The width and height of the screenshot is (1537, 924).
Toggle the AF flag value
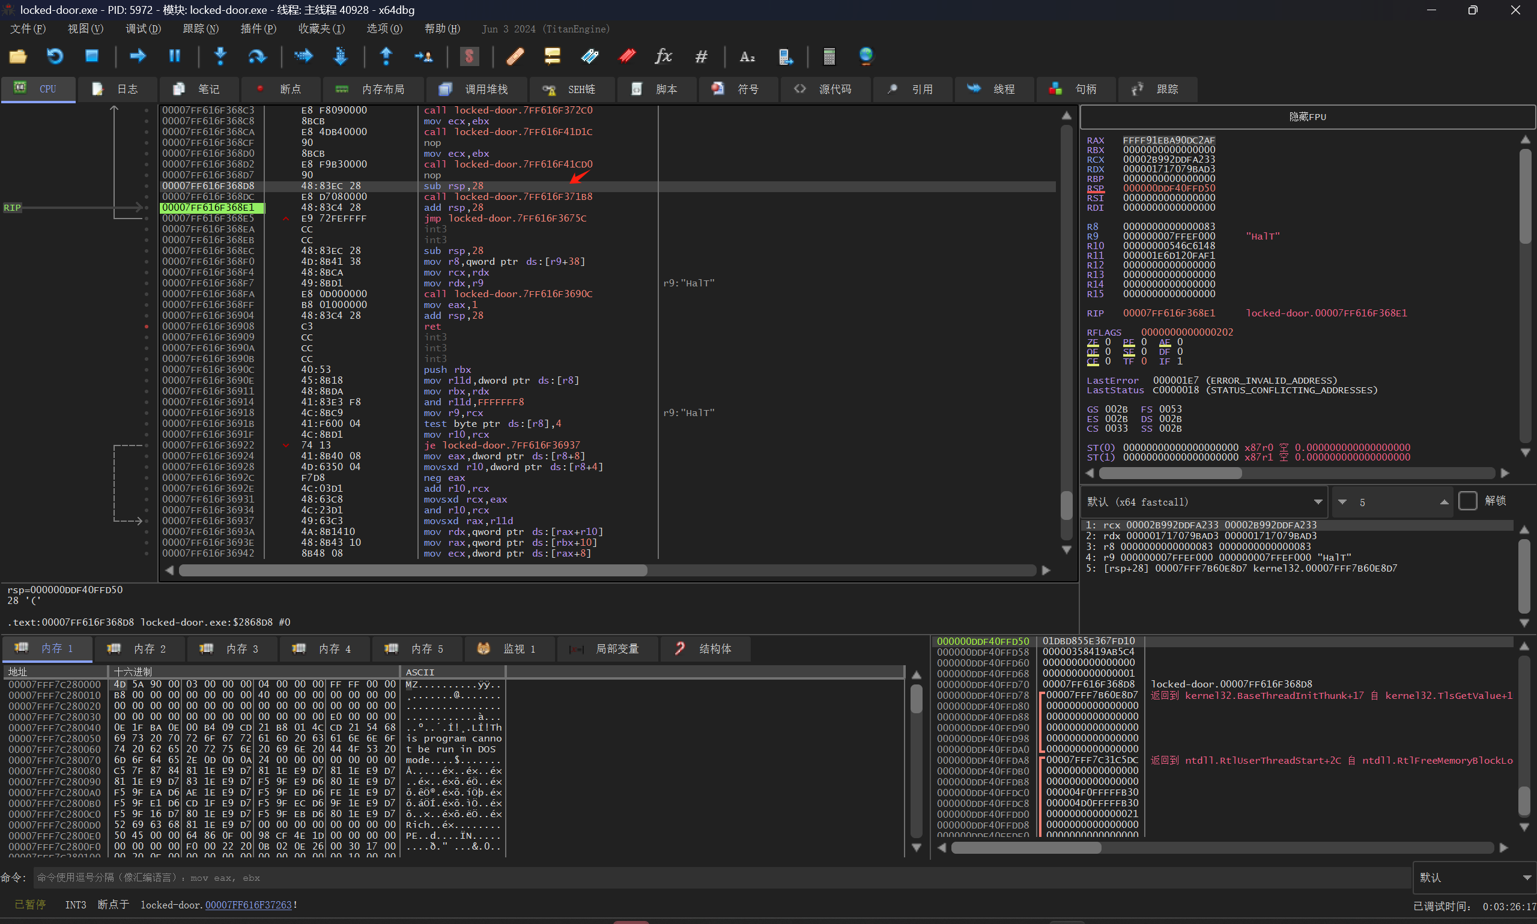tap(1180, 342)
